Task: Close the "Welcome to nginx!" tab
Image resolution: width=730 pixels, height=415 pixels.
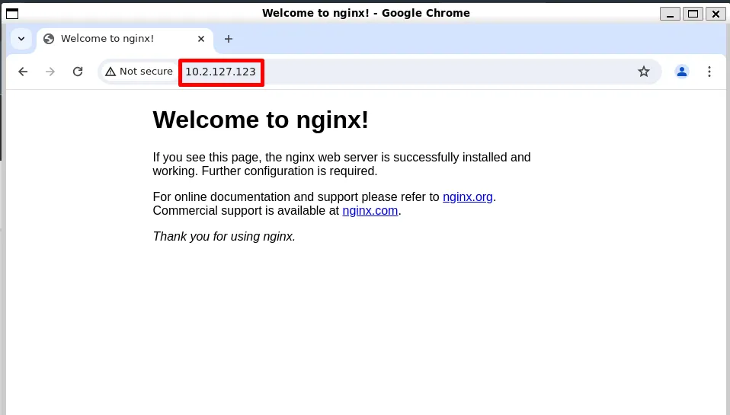Action: 200,39
